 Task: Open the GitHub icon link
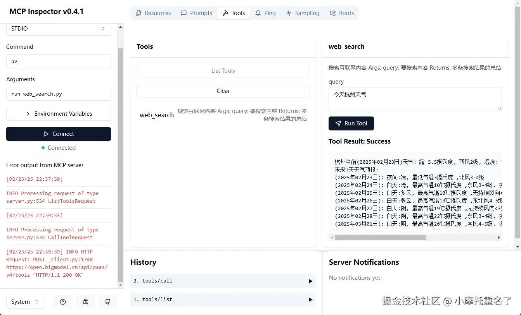pos(108,302)
